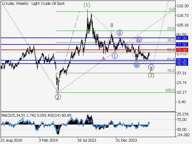The height and width of the screenshot is (144, 192).
Task: Click the 3 Feb 2019 date marker
Action: [x=49, y=140]
